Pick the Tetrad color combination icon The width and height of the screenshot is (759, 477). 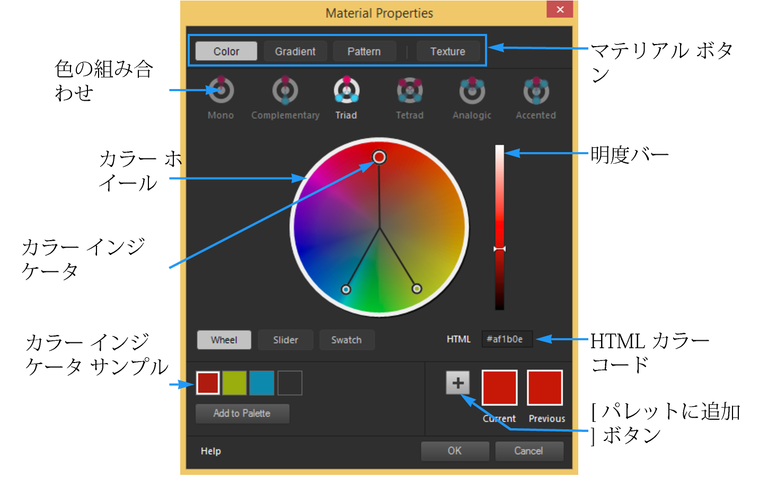pos(410,90)
